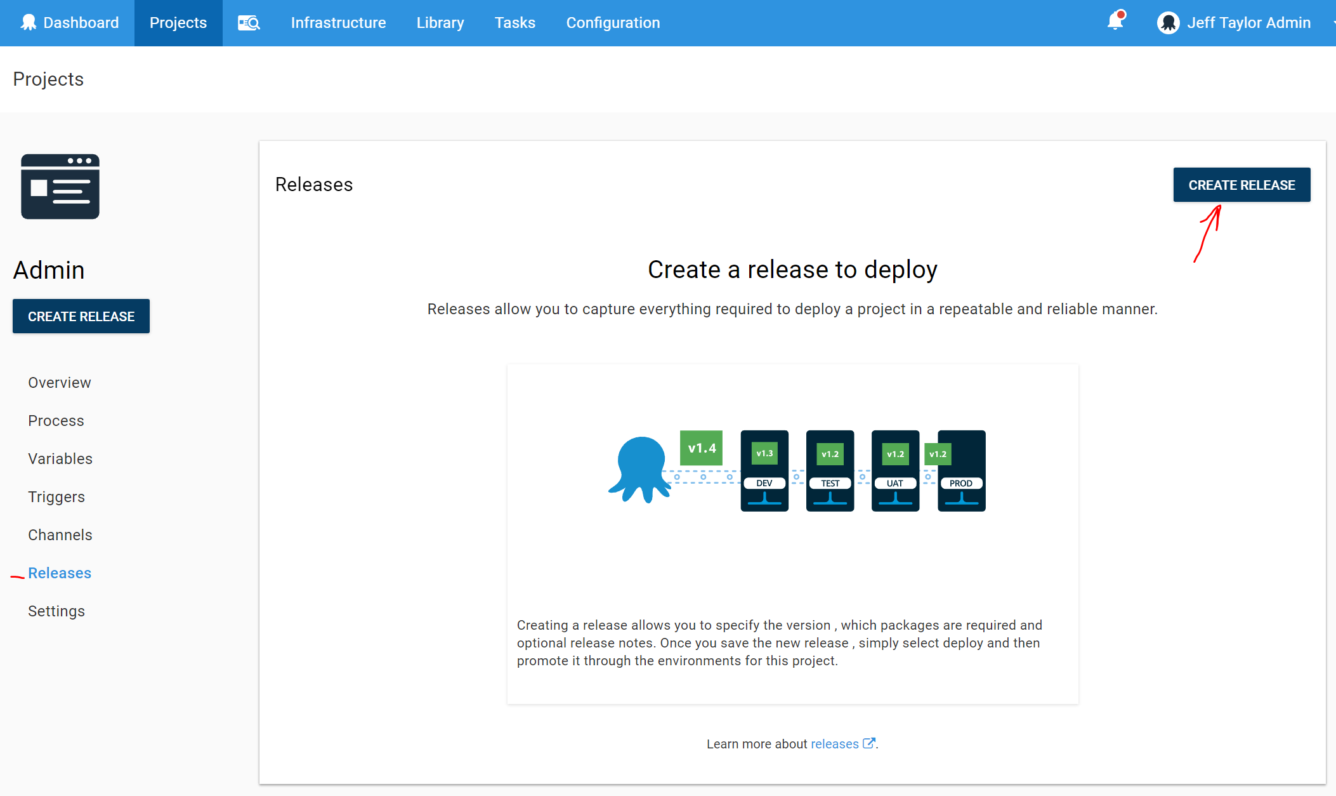Screen dimensions: 1336x796
Task: Click the search icon in top navigation
Action: click(249, 23)
